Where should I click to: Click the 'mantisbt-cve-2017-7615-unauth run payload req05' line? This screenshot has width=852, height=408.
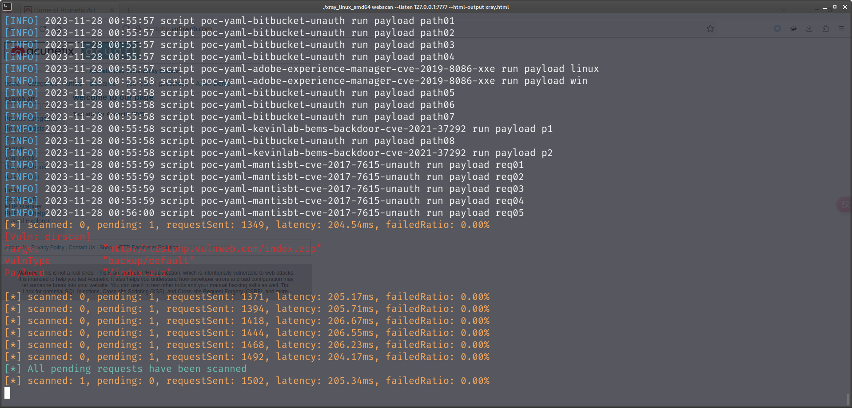click(264, 213)
